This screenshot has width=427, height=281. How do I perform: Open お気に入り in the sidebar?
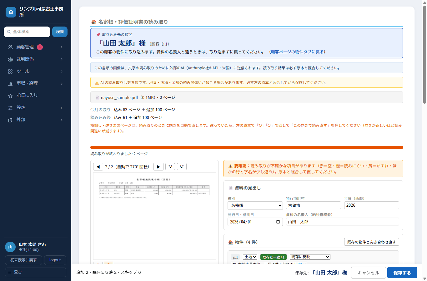[x=36, y=96]
